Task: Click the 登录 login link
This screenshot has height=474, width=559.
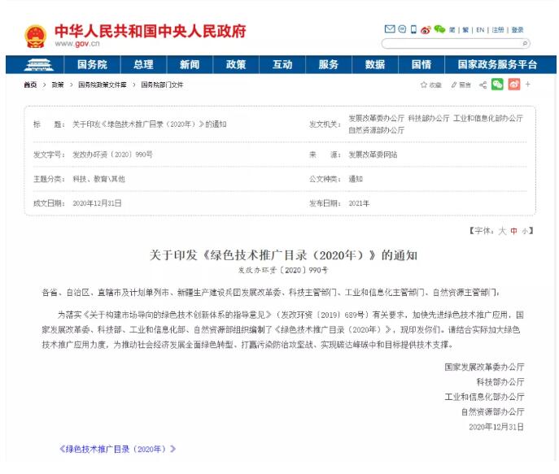Action: click(518, 30)
